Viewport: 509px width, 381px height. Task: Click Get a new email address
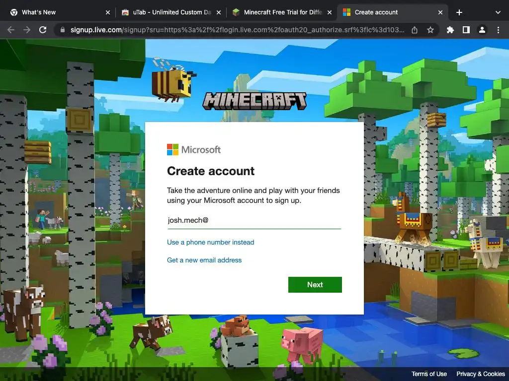pos(204,260)
